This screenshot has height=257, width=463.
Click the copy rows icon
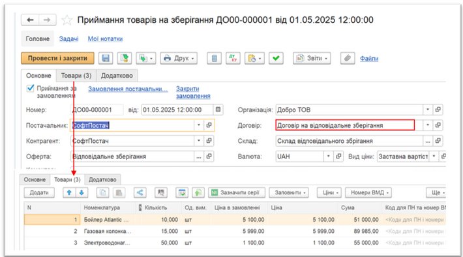point(103,192)
